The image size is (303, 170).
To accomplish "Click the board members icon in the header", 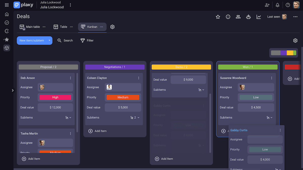I will (x=238, y=17).
